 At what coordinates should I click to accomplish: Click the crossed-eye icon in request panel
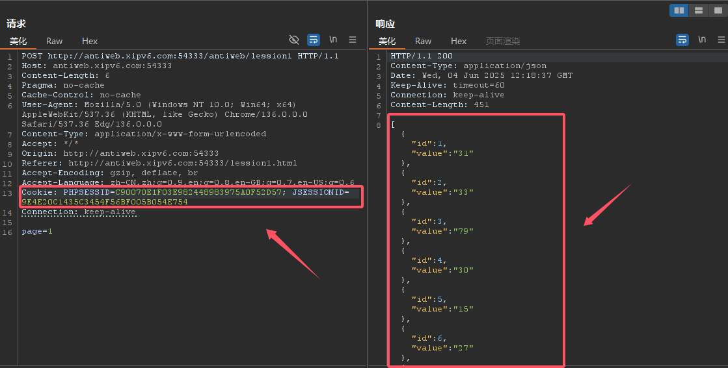click(294, 40)
